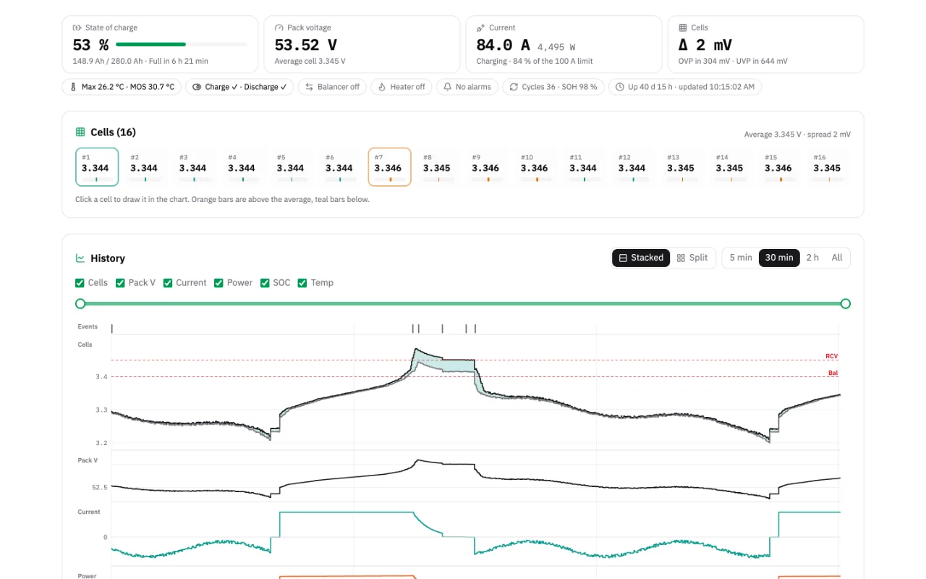The image size is (926, 579).
Task: Select the All time range
Action: [837, 258]
